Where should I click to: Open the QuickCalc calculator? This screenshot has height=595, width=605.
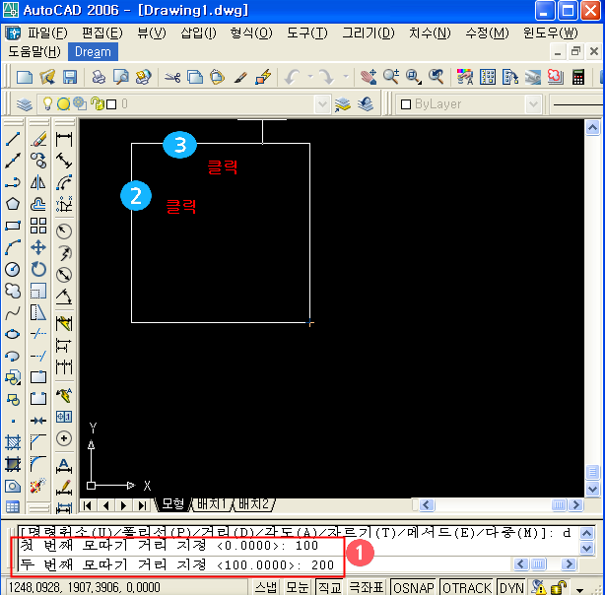(x=578, y=77)
